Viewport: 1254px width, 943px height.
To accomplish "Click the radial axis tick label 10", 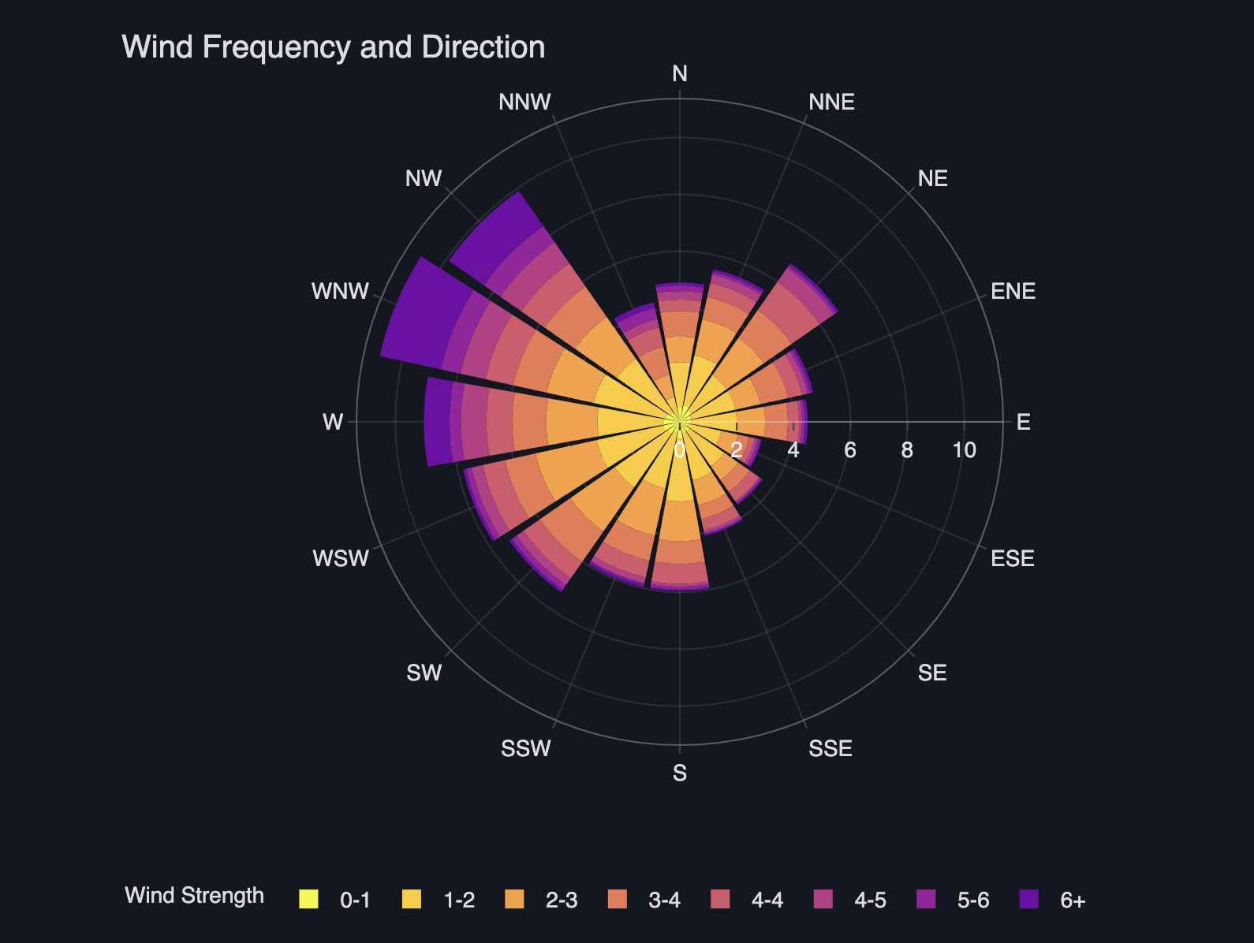I will click(x=965, y=450).
